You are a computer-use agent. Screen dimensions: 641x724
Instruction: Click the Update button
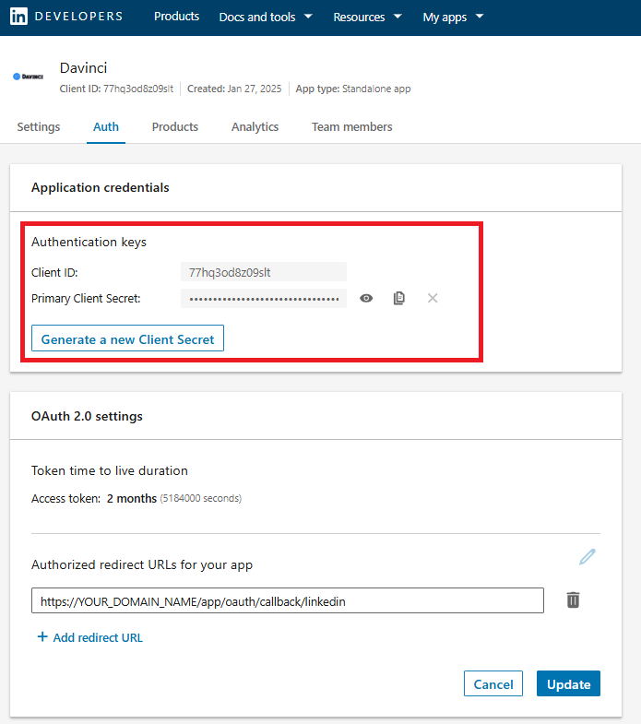568,683
